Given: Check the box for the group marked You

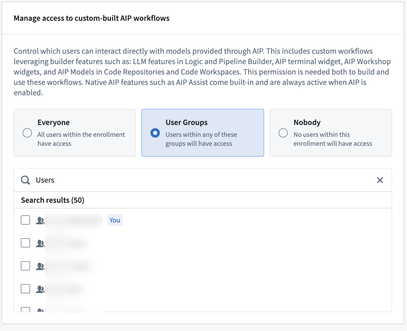Looking at the screenshot, I should (25, 220).
